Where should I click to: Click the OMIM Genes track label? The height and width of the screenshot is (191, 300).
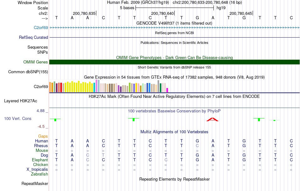35,62
